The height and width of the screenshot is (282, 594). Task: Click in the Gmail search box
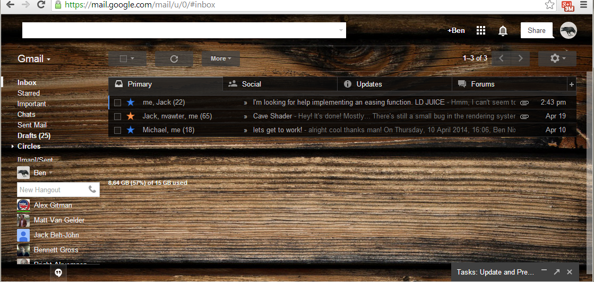(184, 30)
